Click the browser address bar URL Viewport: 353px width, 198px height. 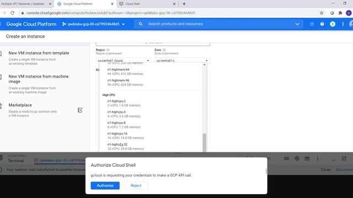click(111, 13)
